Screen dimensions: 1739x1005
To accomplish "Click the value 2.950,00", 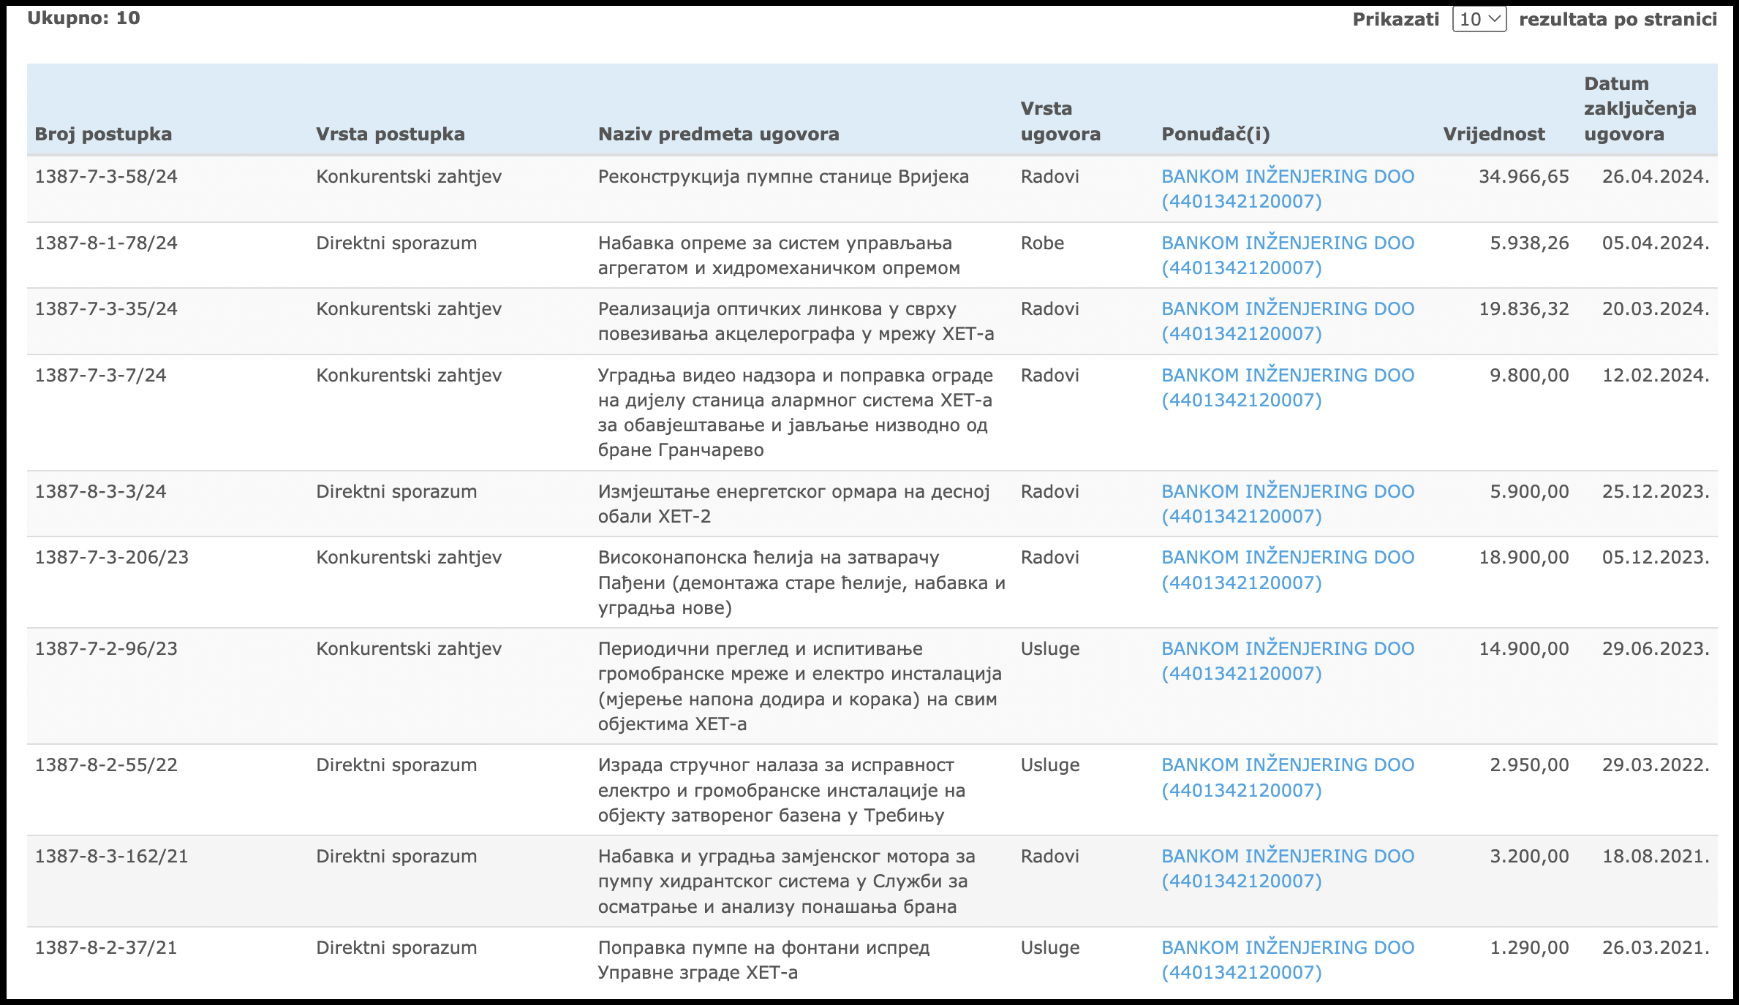I will tap(1530, 765).
